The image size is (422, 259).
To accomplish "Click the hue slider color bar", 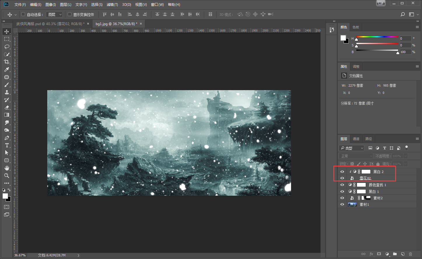I will pos(377,37).
